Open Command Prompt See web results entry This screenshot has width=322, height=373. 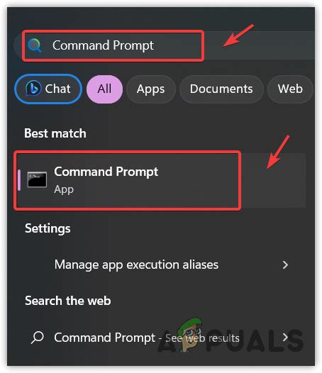161,338
